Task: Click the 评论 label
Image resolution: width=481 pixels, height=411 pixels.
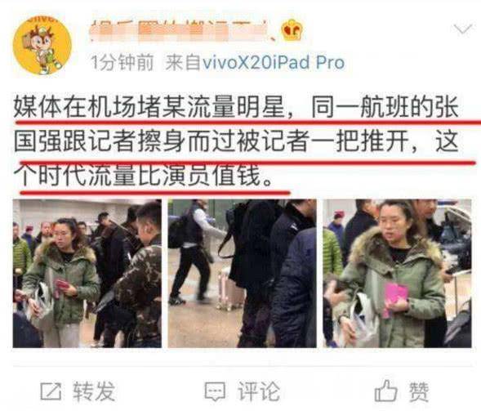Action: coord(259,391)
